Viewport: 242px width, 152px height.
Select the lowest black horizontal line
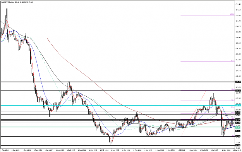tap(117, 145)
